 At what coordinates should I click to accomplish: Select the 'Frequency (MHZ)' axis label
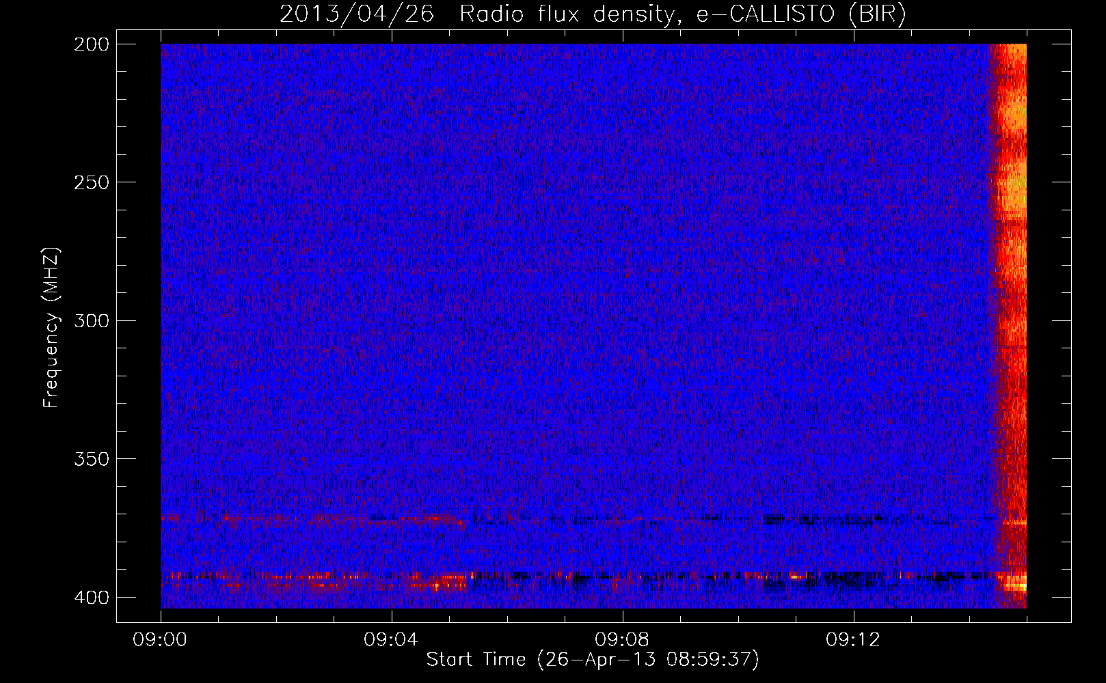click(x=51, y=328)
